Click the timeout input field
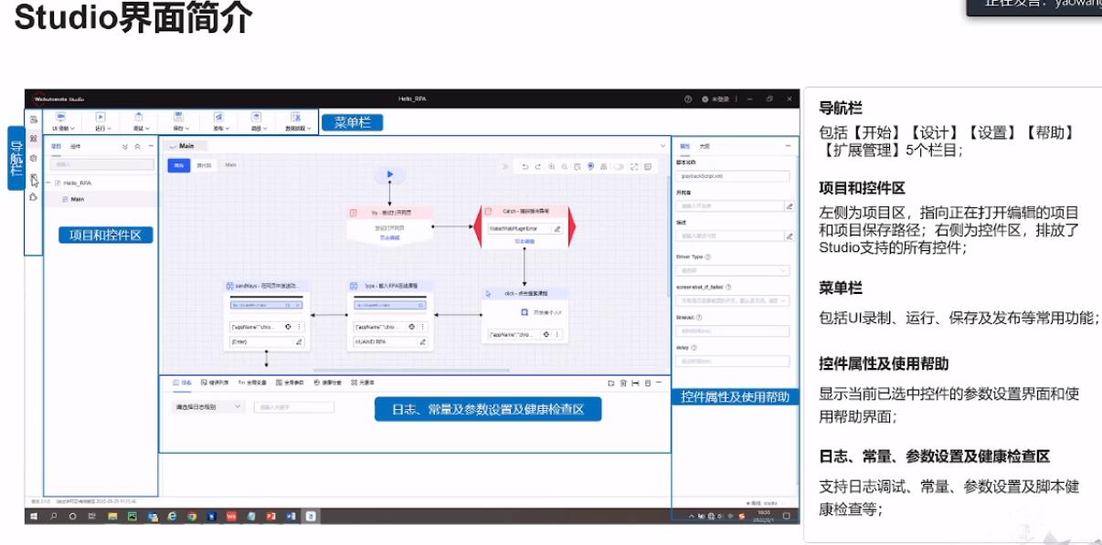The height and width of the screenshot is (545, 1102). pos(732,330)
